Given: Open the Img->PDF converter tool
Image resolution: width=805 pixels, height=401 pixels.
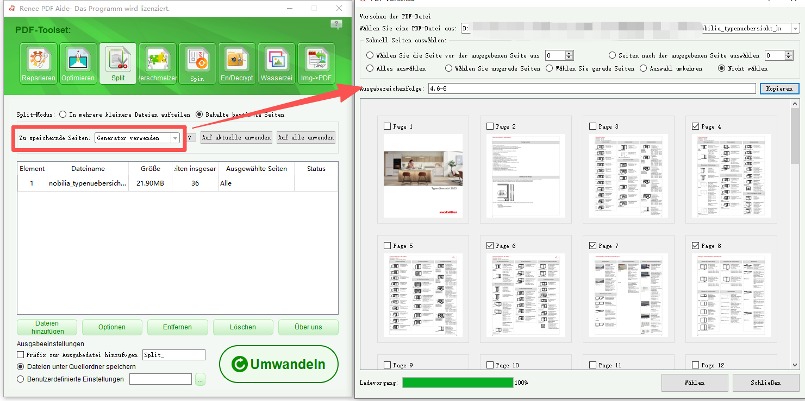Looking at the screenshot, I should tap(316, 64).
